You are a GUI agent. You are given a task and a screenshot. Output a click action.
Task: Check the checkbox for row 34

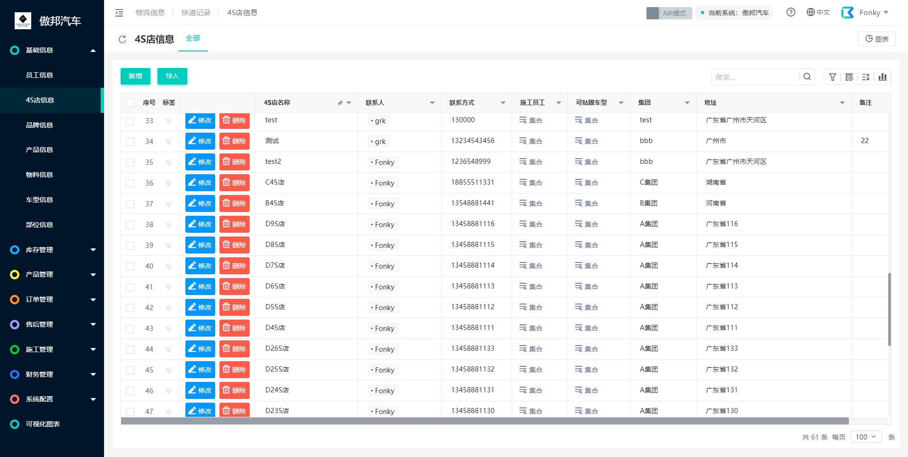[x=130, y=142]
